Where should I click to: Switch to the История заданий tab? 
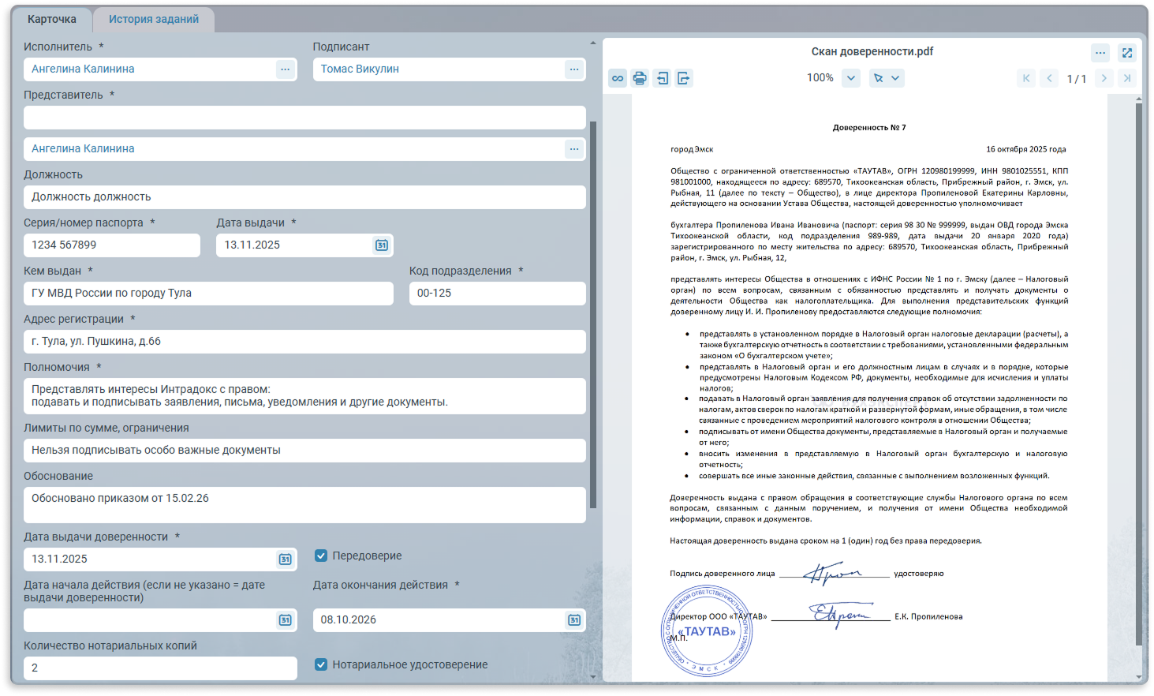[154, 19]
